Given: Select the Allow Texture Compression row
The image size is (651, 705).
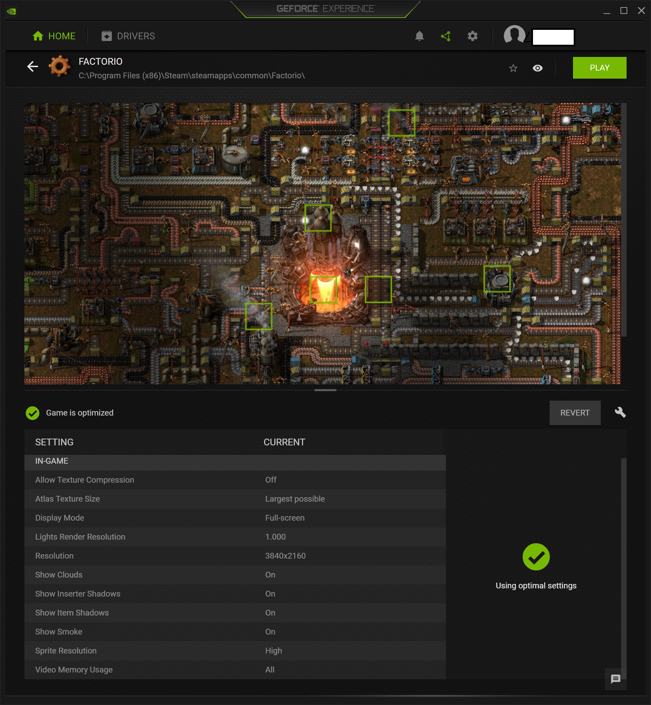Looking at the screenshot, I should [235, 480].
